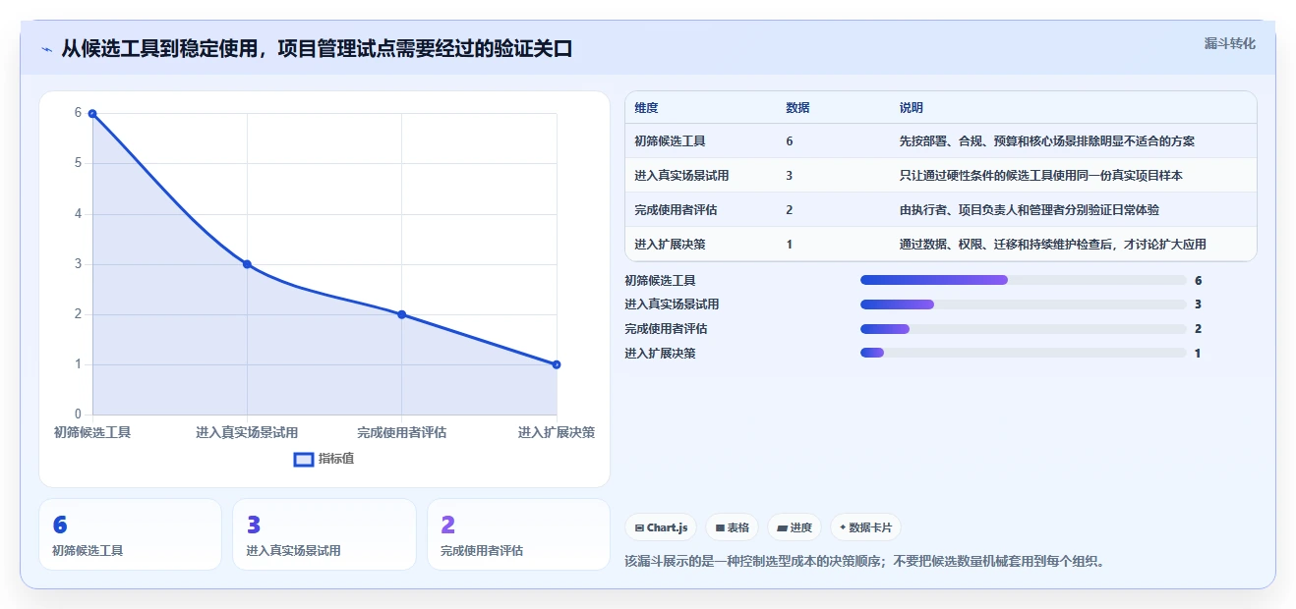Click the table value 3 for 进入真实场景试用
Image resolution: width=1296 pixels, height=609 pixels.
click(x=790, y=176)
